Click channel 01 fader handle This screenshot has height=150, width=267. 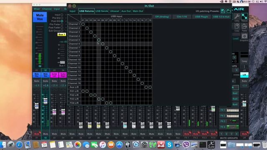coord(37,106)
